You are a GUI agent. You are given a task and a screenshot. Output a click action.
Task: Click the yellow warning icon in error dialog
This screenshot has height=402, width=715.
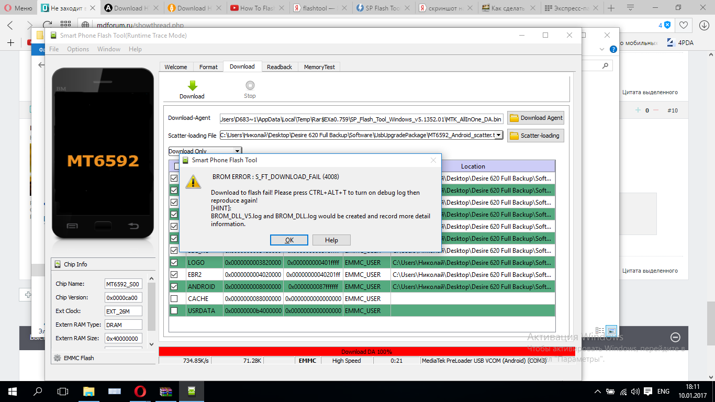(194, 182)
